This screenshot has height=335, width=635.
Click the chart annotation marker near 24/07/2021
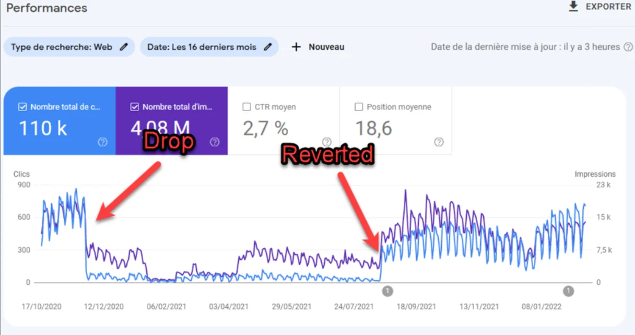[x=388, y=291]
